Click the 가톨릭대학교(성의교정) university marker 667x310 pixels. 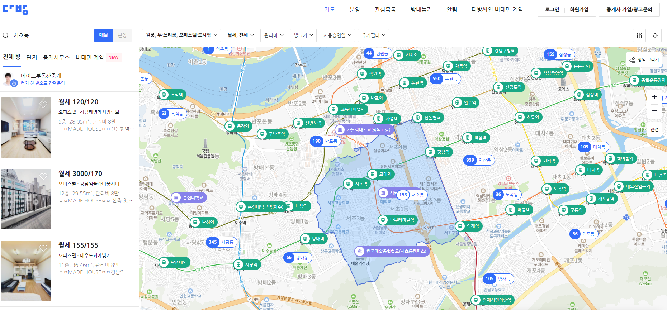point(365,130)
